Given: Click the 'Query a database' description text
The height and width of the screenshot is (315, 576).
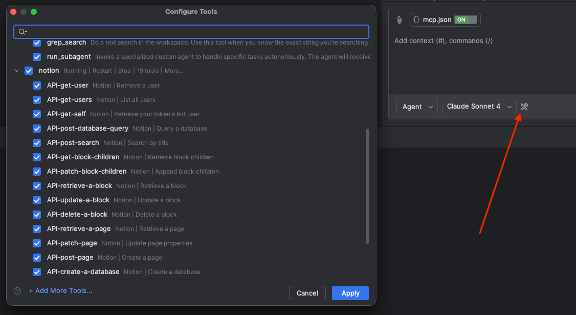Looking at the screenshot, I should pos(182,129).
